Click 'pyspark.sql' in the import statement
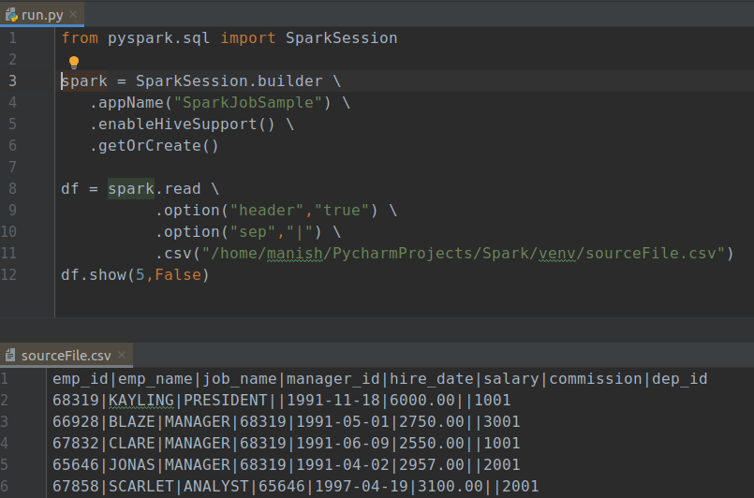The height and width of the screenshot is (498, 754). pos(158,38)
